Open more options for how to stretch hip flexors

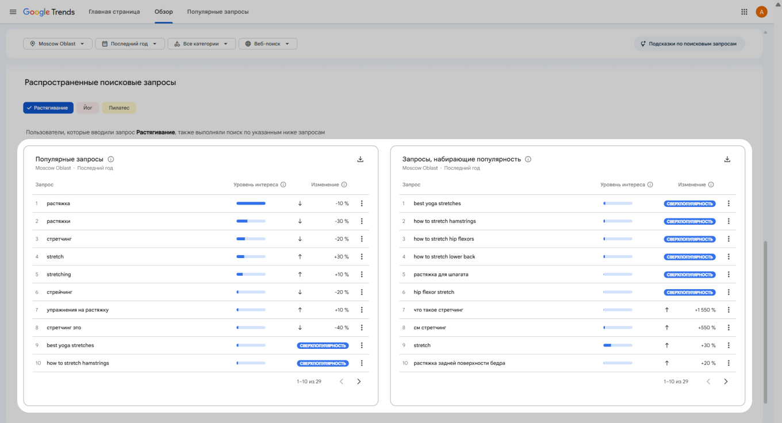[x=729, y=239]
